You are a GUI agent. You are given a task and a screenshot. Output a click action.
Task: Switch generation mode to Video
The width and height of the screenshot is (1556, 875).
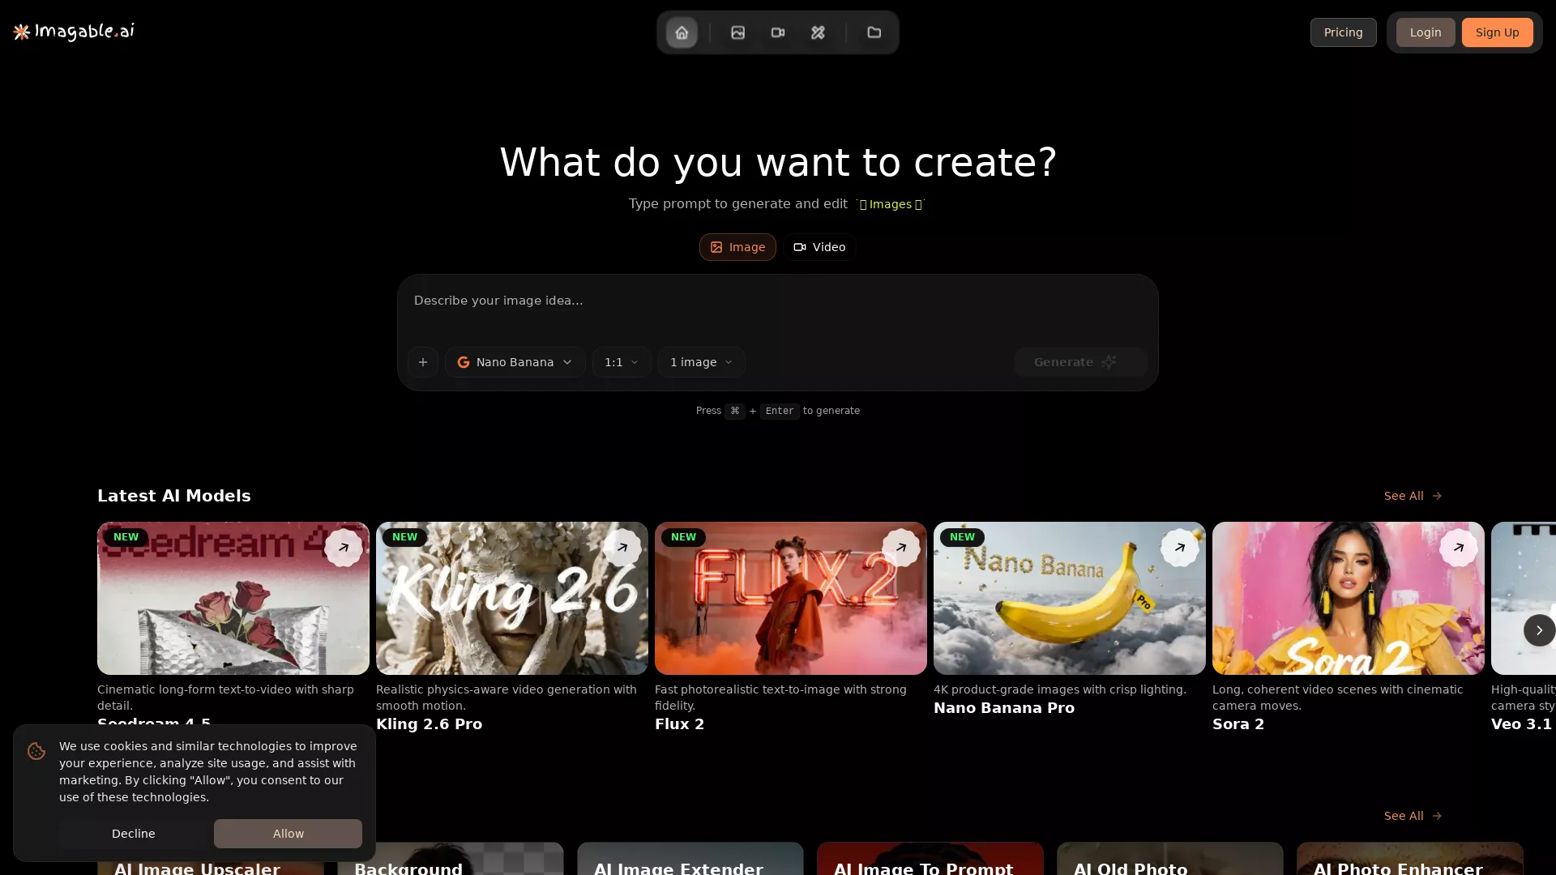[x=819, y=247]
